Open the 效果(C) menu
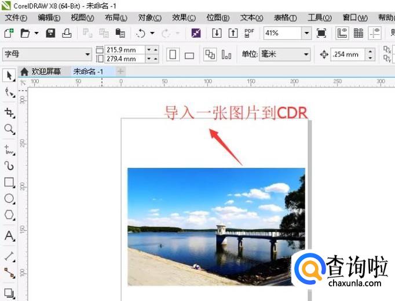The width and height of the screenshot is (395, 301). pyautogui.click(x=184, y=17)
